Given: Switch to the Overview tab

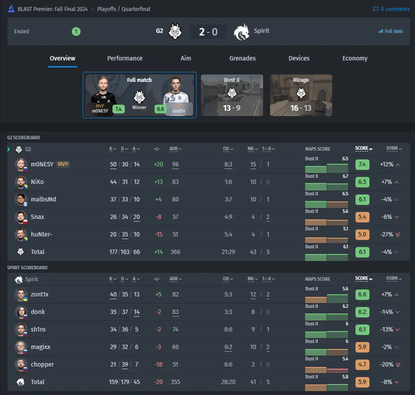Looking at the screenshot, I should (63, 58).
